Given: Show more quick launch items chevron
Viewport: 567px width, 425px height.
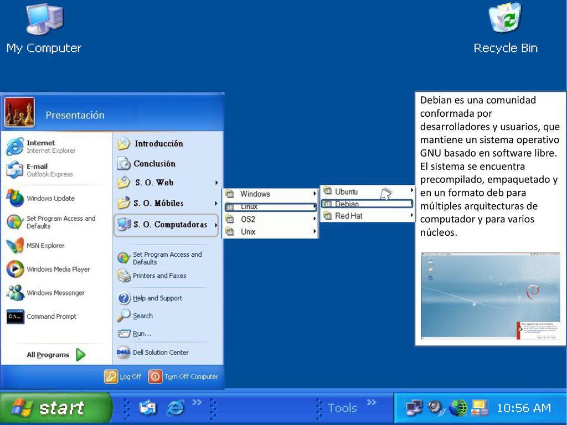Looking at the screenshot, I should 197,402.
